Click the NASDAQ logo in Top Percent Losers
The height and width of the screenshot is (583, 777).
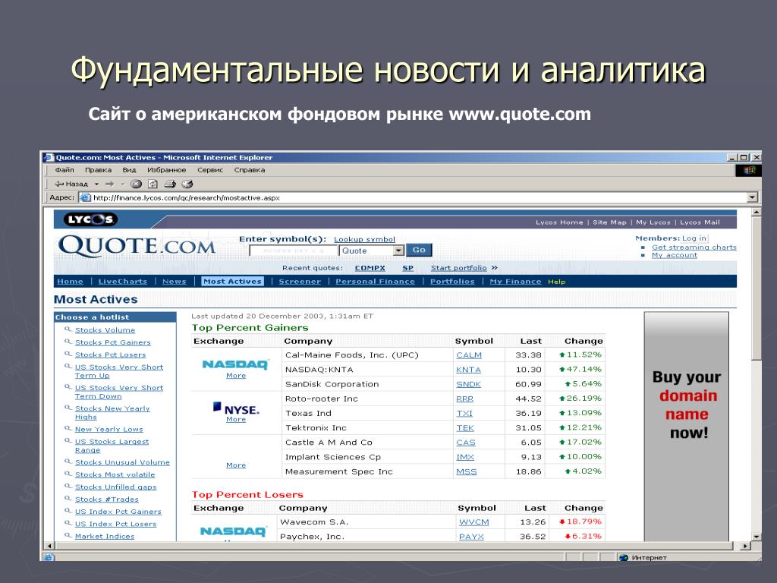pos(233,531)
